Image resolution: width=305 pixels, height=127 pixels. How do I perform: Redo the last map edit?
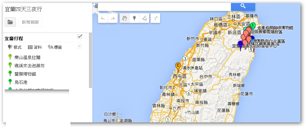click(x=113, y=18)
